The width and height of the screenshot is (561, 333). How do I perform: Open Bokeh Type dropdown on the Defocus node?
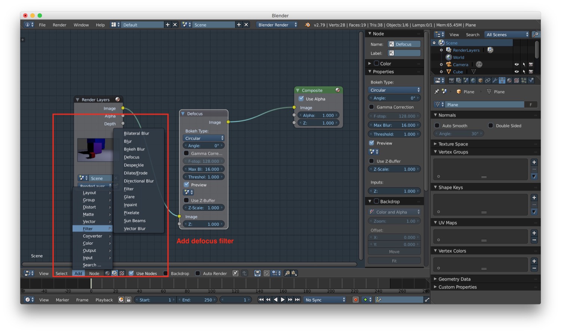click(x=204, y=138)
